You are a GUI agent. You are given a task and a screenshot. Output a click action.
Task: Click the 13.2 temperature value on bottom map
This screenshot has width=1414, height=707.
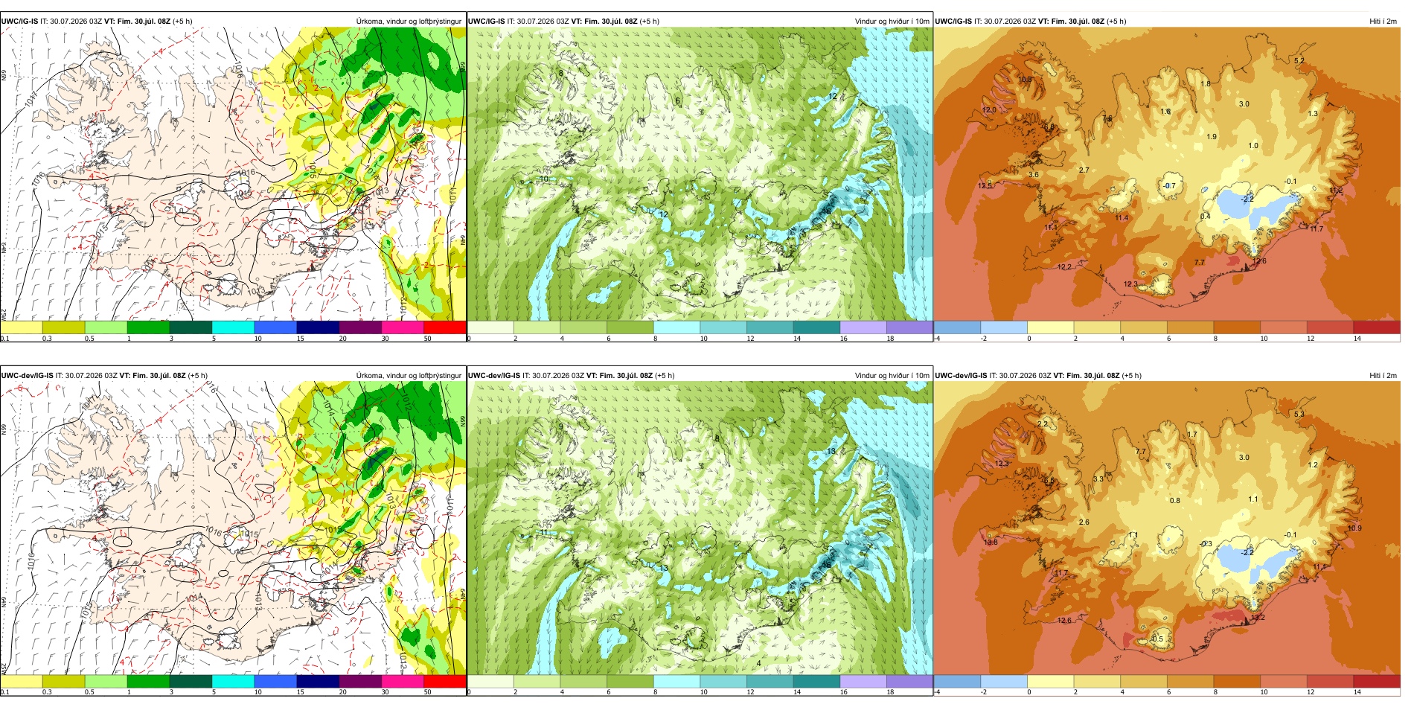(1258, 617)
